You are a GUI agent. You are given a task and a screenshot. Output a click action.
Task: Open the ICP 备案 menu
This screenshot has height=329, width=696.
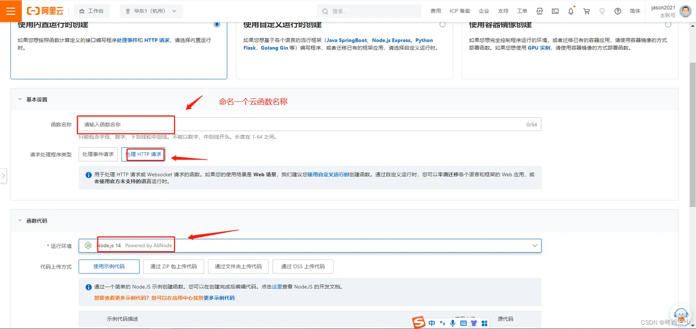click(x=460, y=11)
